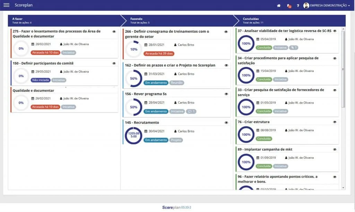Click 0% progress circle on card 275
355x212 pixels.
click(21, 48)
